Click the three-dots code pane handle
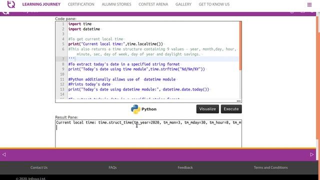Screen dimensions: 320x180 click(238, 101)
